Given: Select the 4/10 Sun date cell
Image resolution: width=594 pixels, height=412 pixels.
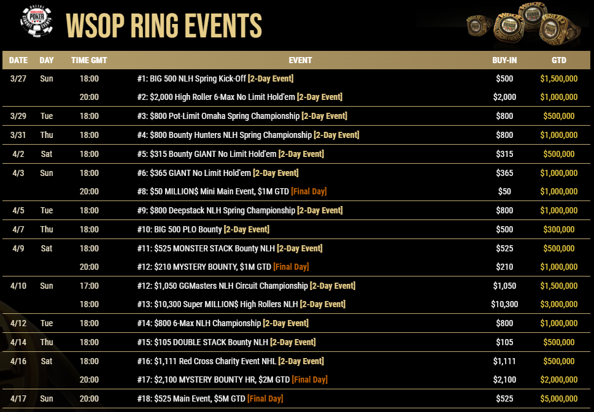Looking at the screenshot, I should coord(31,286).
